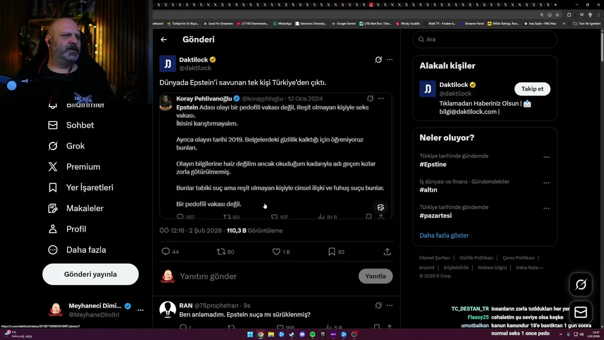Open Epic Games launcher from the taskbar
Image resolution: width=604 pixels, height=340 pixels.
323,334
